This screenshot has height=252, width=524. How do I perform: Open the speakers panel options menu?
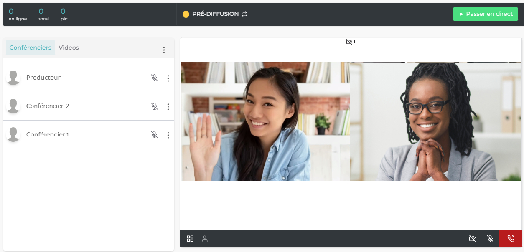click(x=164, y=50)
